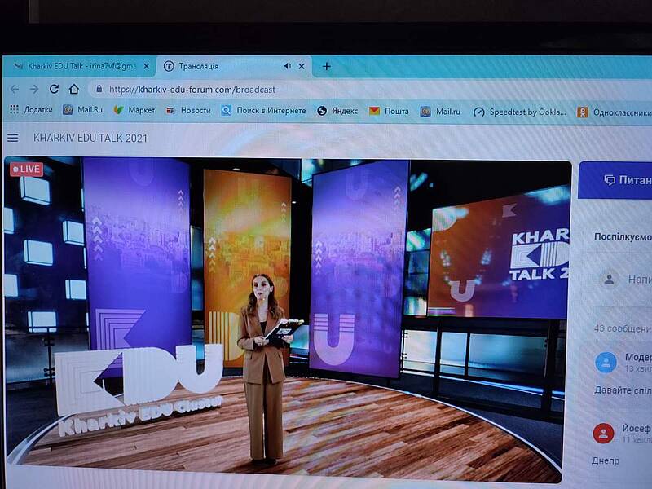
Task: Close the Kharkiv EDU Talk Gmail tab
Action: [147, 66]
